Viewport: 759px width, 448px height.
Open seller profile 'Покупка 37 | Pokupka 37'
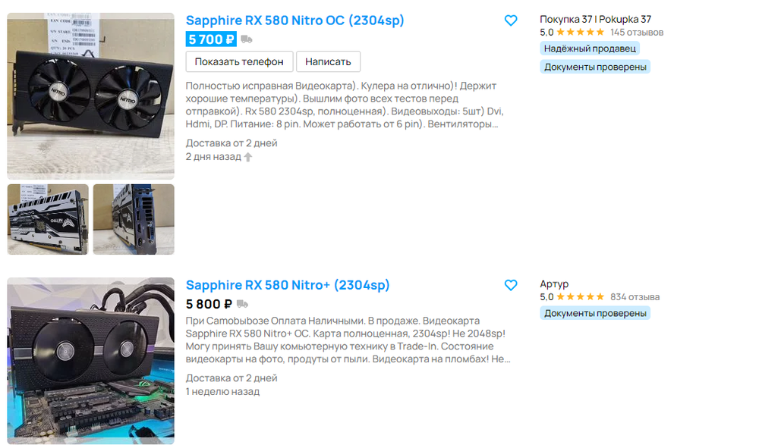tap(595, 20)
